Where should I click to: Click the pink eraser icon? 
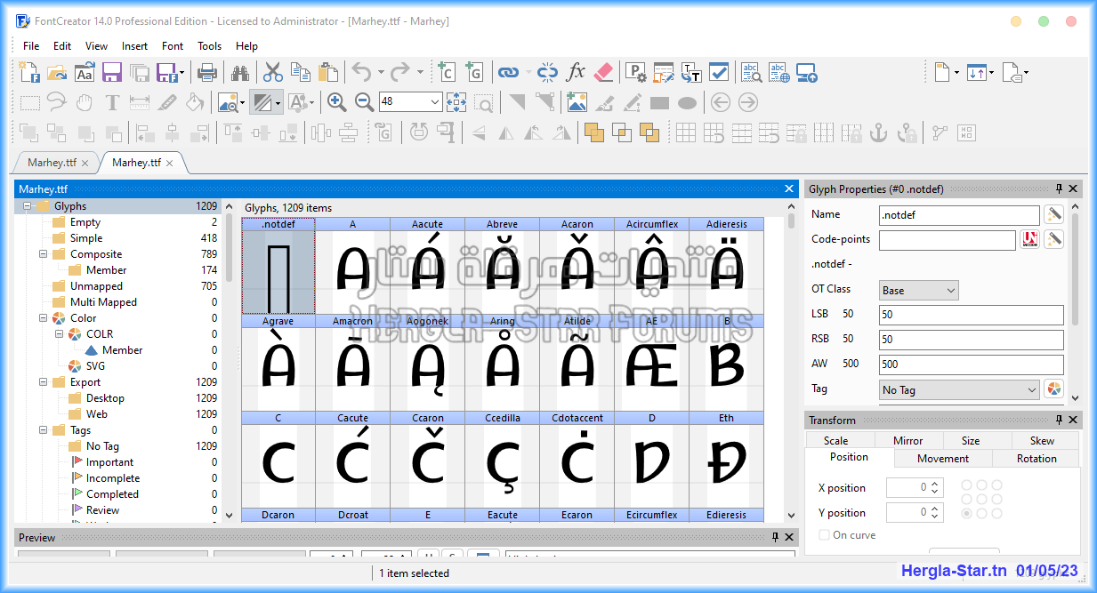click(603, 73)
